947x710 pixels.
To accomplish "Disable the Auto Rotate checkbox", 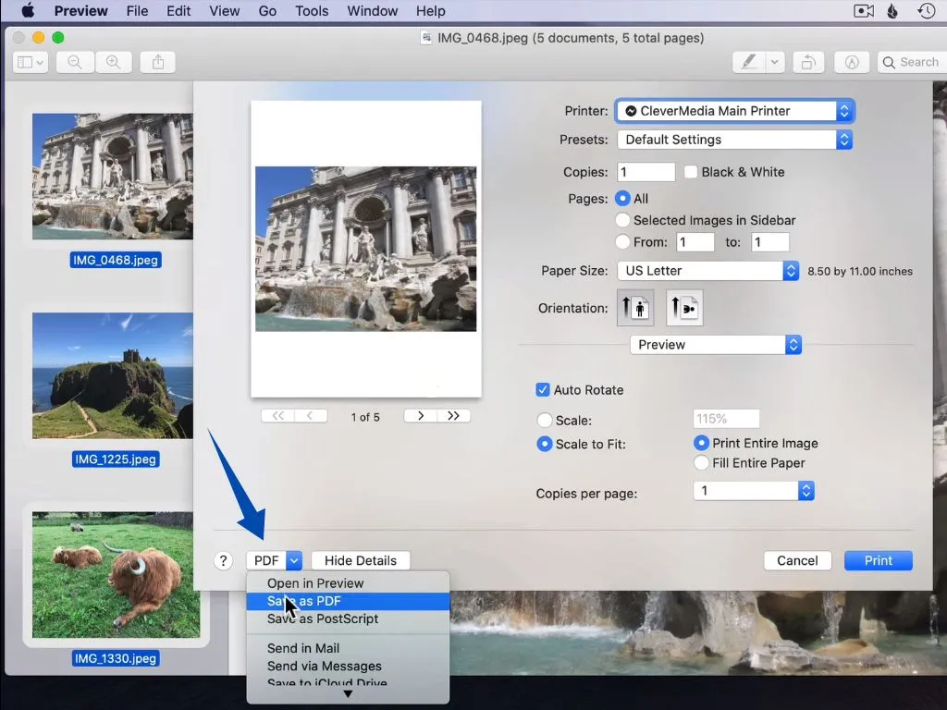I will (x=543, y=390).
